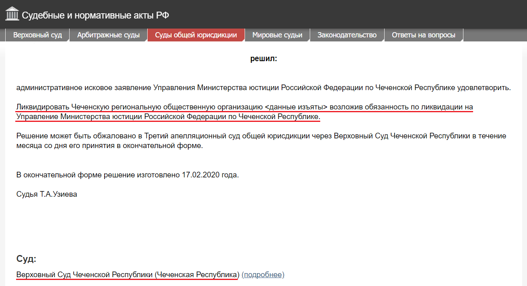This screenshot has height=286, width=527.
Task: Click the judge name Судья Т.А.Узиева
Action: (x=47, y=194)
